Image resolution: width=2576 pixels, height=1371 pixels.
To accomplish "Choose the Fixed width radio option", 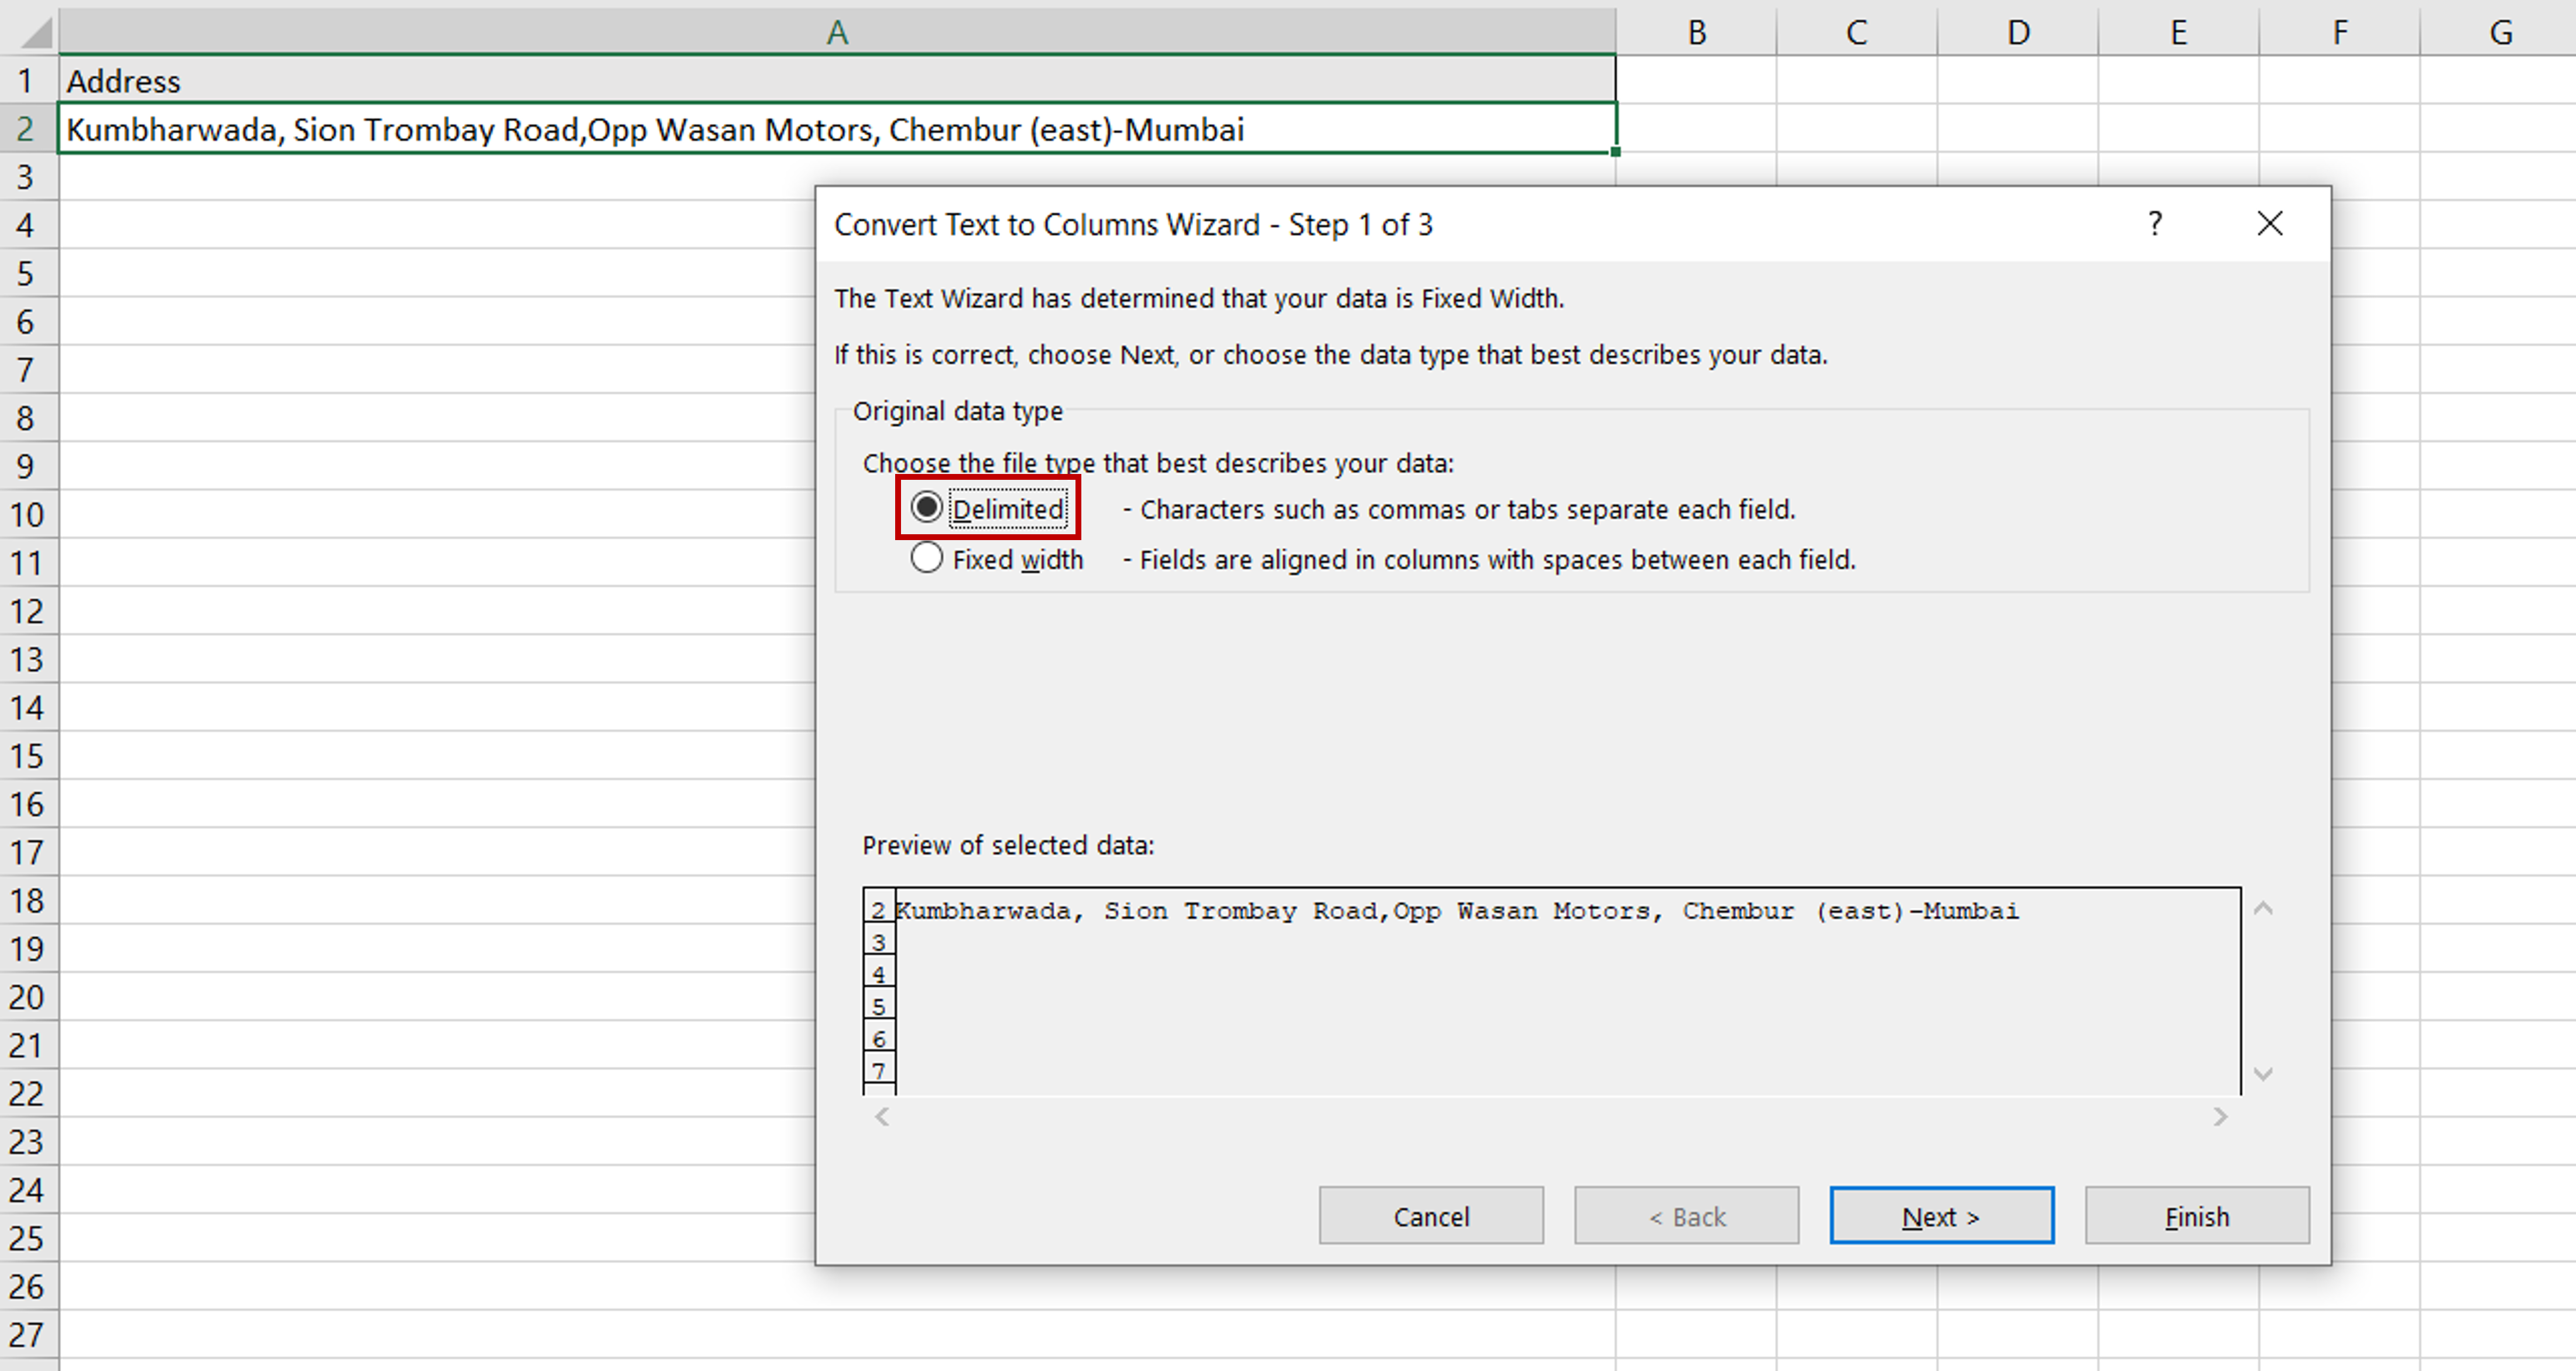I will coord(926,558).
